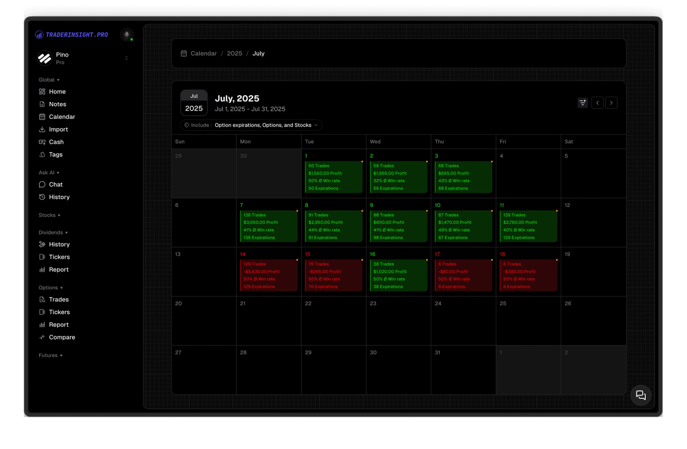Click the Tags icon

(42, 154)
